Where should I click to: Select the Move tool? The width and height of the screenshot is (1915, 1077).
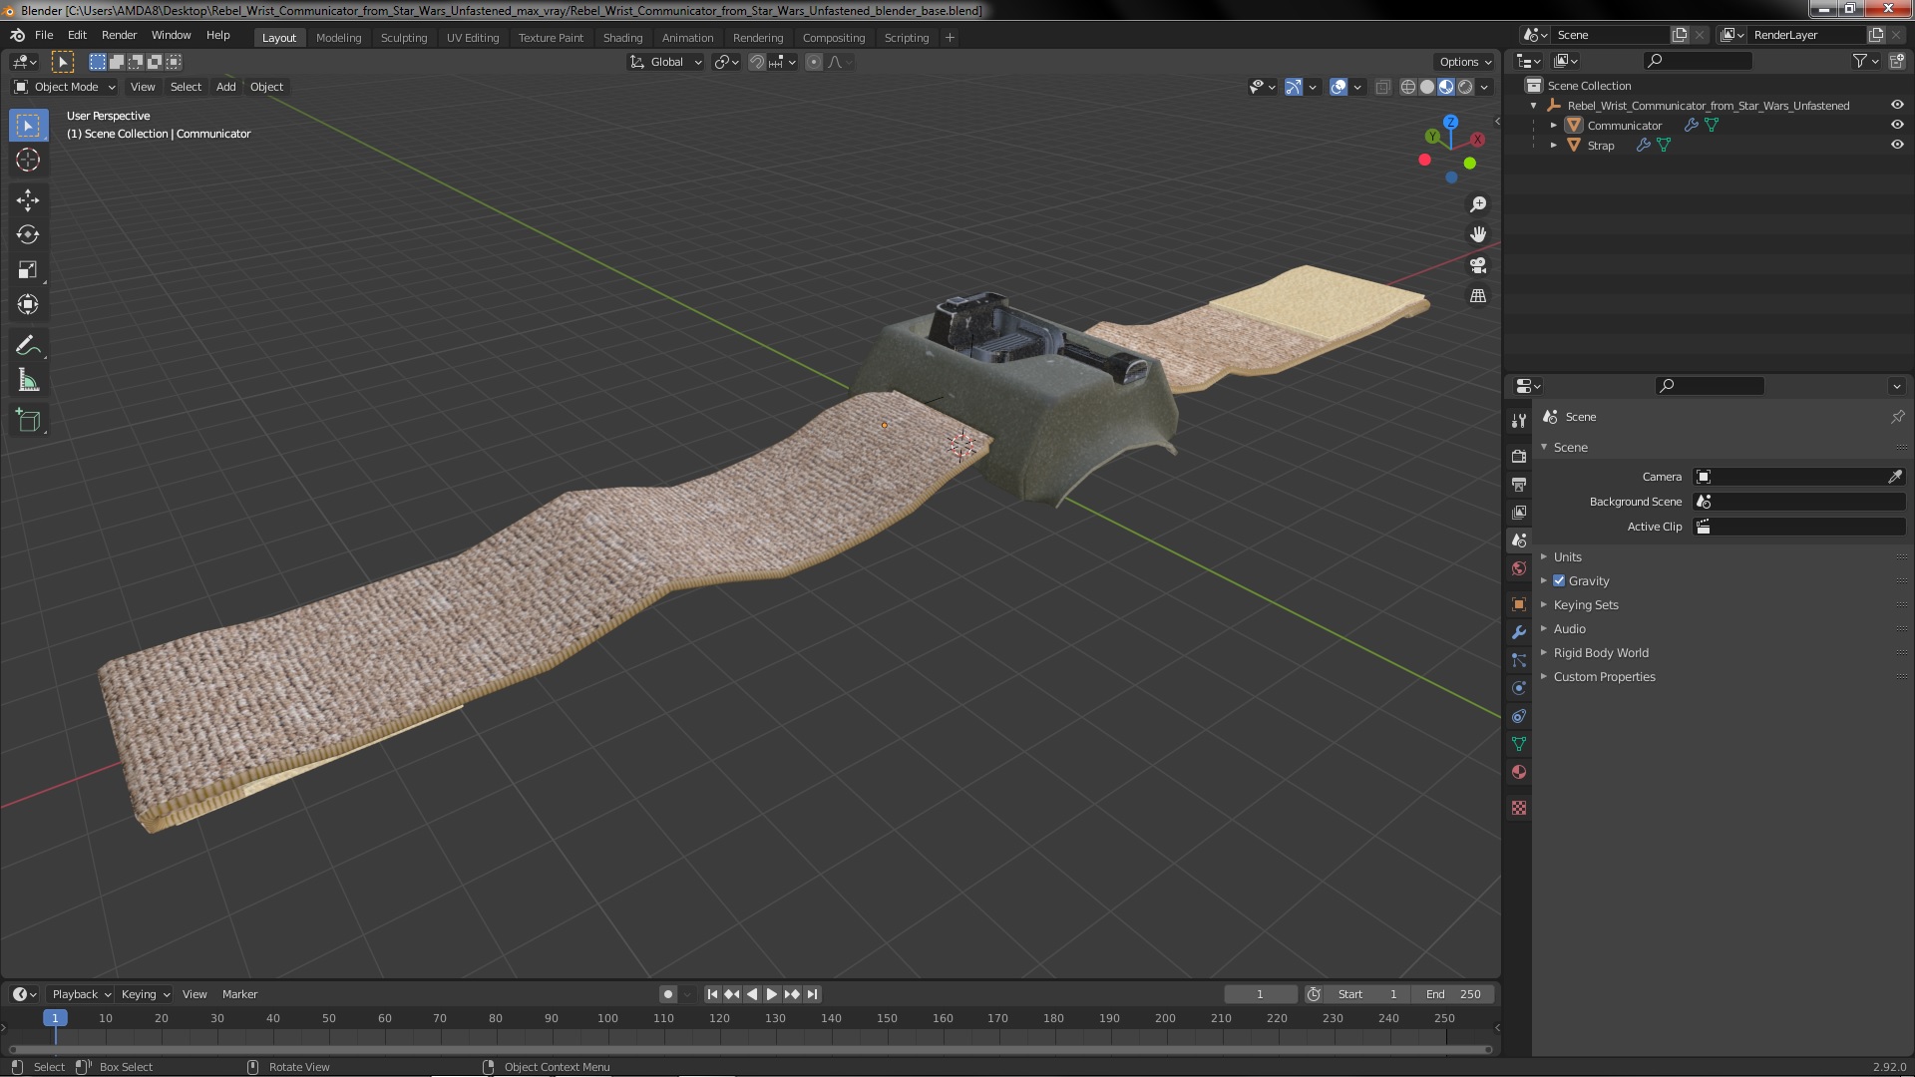(28, 200)
